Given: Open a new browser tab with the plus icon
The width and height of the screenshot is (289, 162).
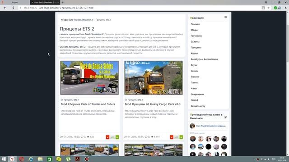Looking at the screenshot, I should pos(62,2).
